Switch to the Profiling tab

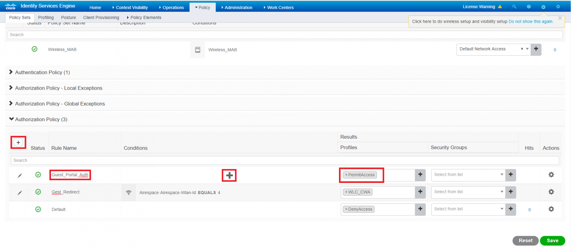pyautogui.click(x=46, y=17)
